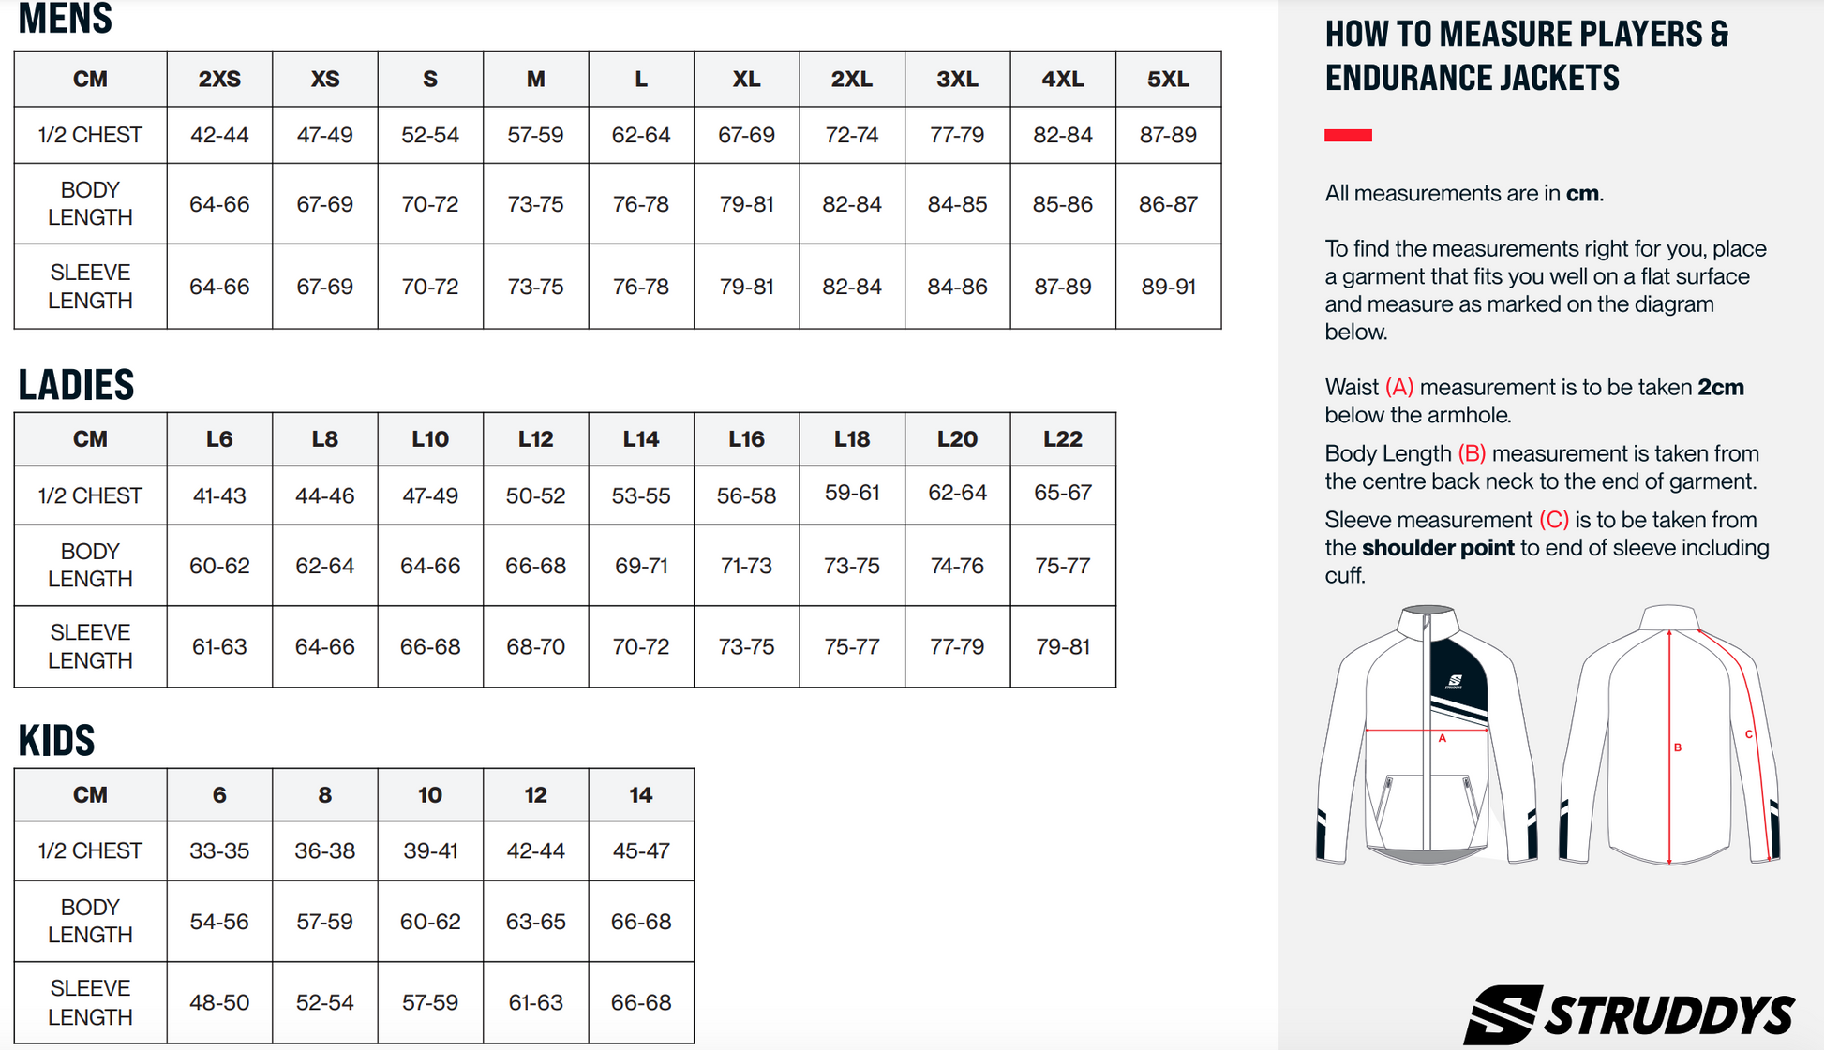Select the Mens 2XS column header
Viewport: 1824px width, 1050px height.
219,79
